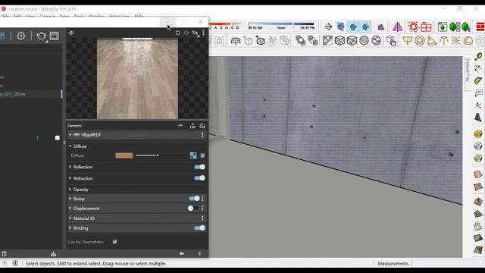Screen dimensions: 485x273
Task: Expand the Displacement section
Action: (x=70, y=209)
